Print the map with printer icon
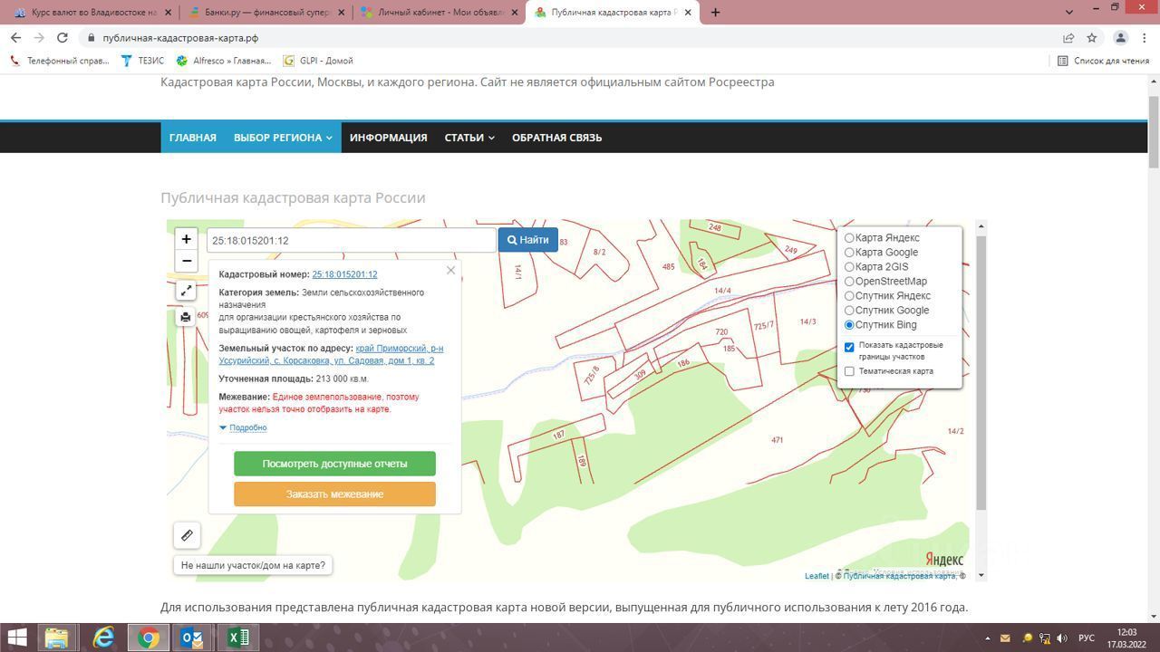This screenshot has width=1160, height=652. [x=186, y=317]
